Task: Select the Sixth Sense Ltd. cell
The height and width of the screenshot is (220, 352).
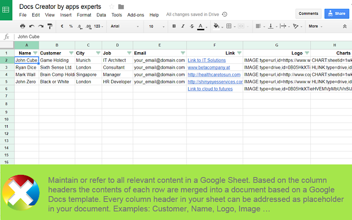Action: coord(57,67)
